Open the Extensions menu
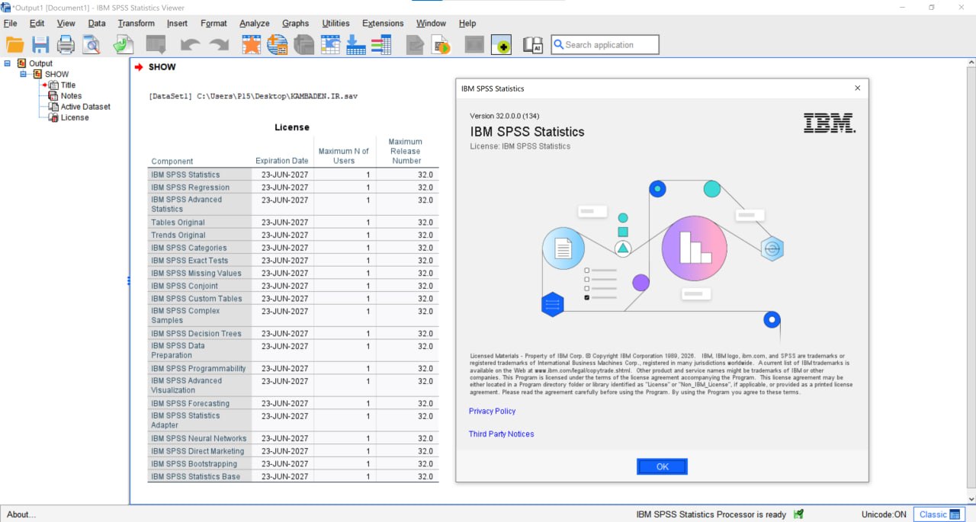 pos(383,24)
